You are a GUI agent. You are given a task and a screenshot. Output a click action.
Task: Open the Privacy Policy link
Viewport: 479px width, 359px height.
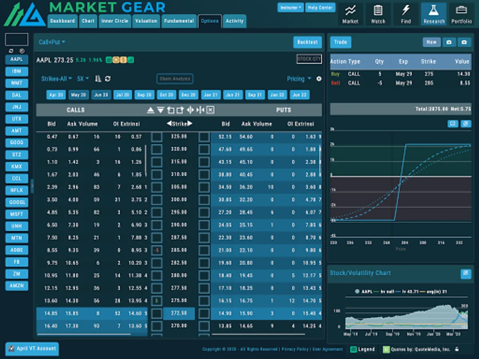point(295,349)
